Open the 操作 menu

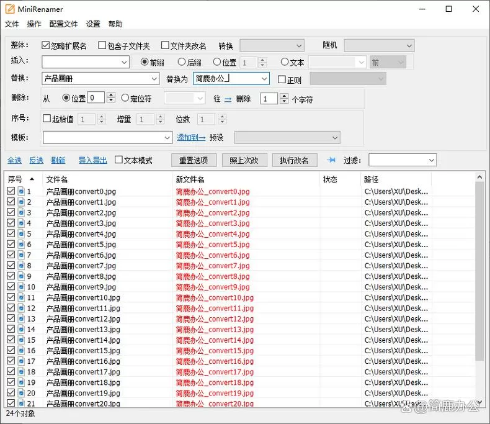[34, 24]
